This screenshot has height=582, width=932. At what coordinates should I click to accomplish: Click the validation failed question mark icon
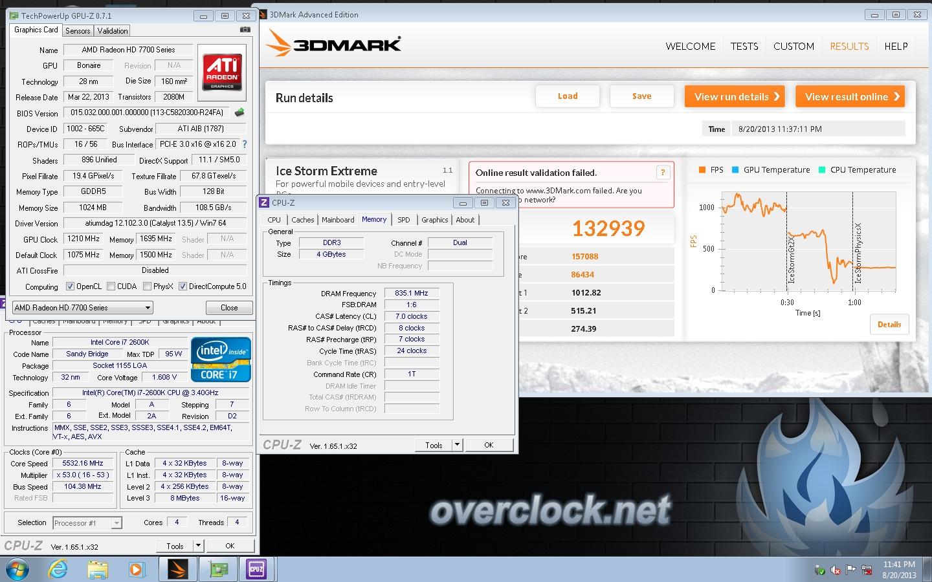click(662, 172)
